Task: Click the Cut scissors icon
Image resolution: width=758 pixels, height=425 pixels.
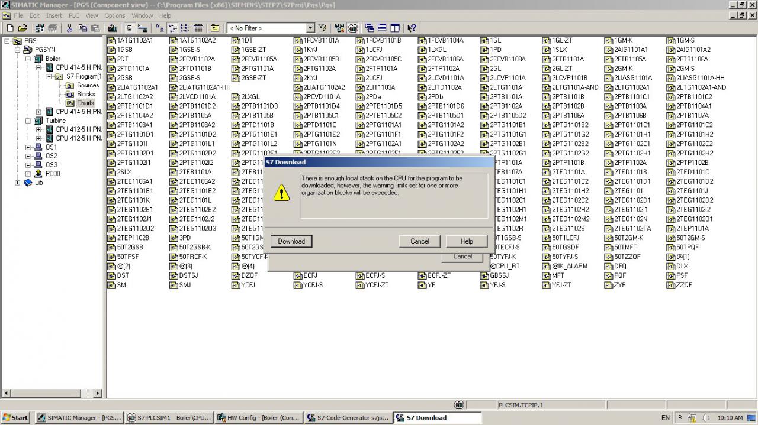Action: pos(69,28)
